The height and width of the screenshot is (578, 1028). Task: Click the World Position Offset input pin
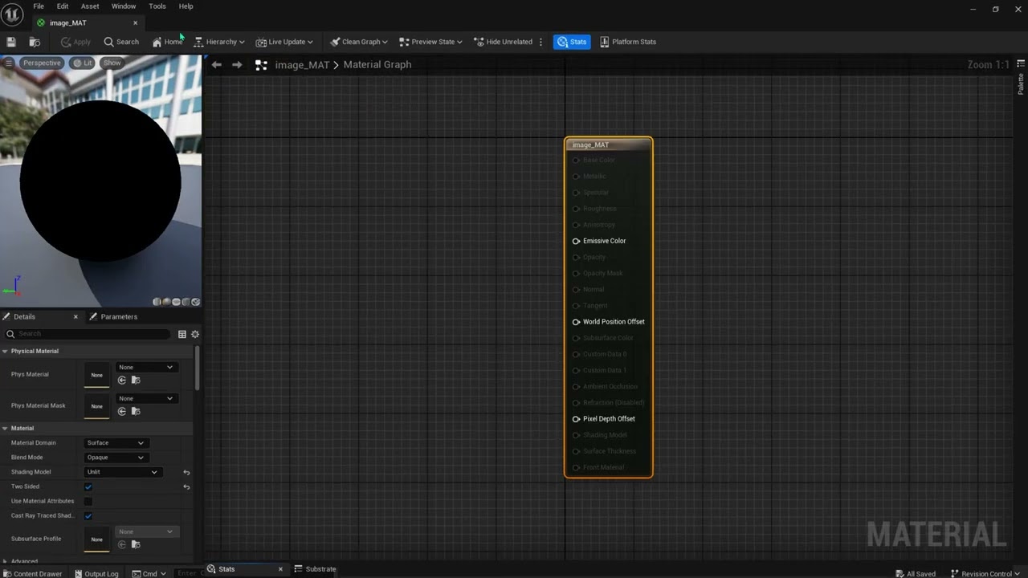click(576, 322)
